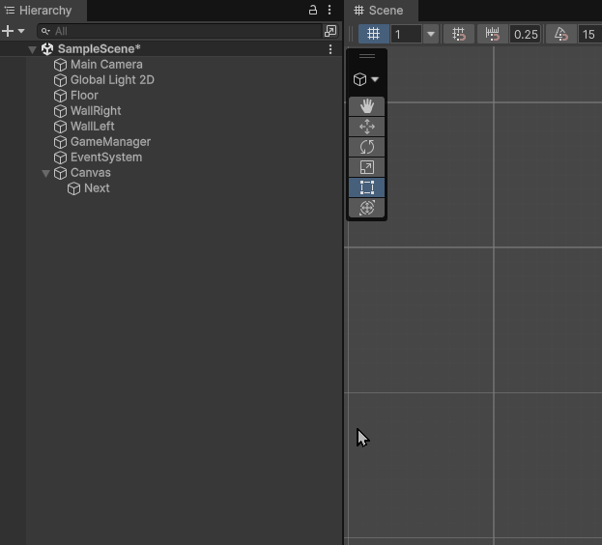Open Hierarchy panel options menu

click(330, 10)
